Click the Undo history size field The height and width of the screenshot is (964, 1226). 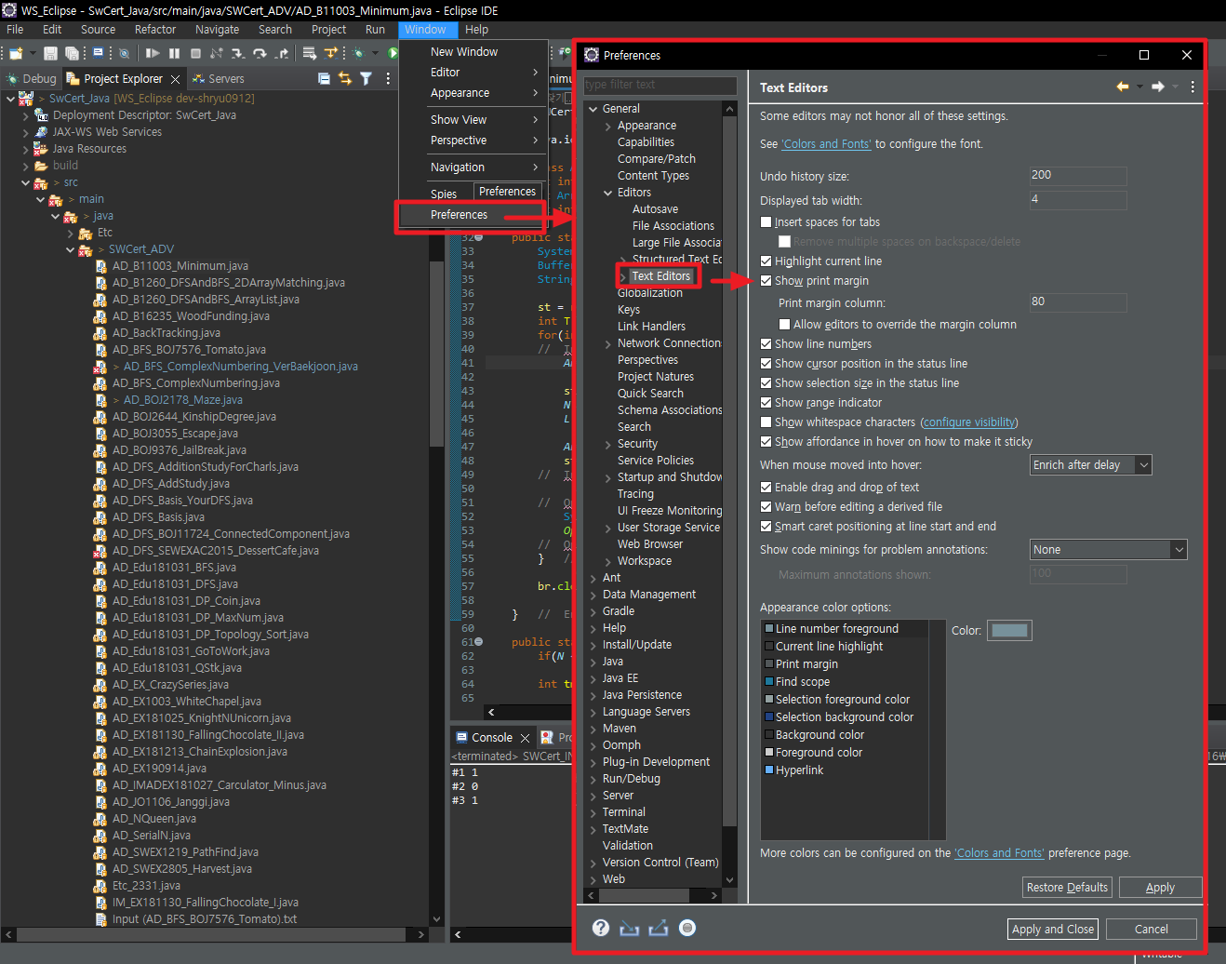click(1078, 176)
